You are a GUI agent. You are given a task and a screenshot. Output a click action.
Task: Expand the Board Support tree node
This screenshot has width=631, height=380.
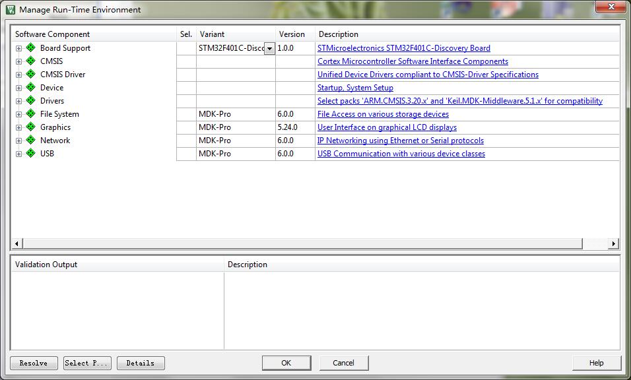[x=18, y=48]
